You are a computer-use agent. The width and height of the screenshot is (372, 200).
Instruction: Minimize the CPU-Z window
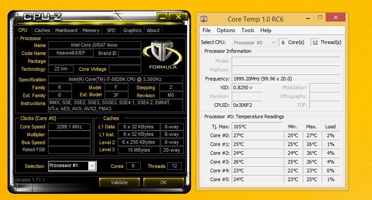coord(162,17)
